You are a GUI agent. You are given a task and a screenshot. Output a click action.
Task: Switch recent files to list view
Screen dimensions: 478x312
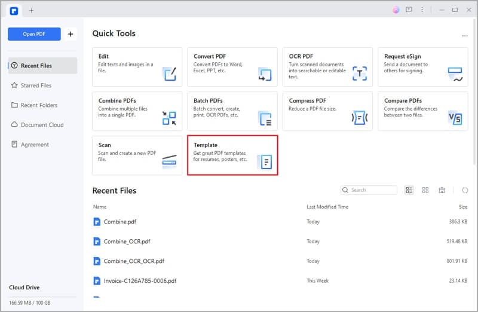409,190
